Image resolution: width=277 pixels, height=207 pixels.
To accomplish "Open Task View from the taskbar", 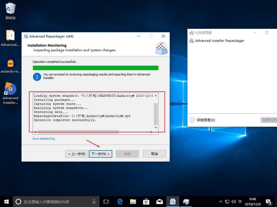I will [106, 202].
